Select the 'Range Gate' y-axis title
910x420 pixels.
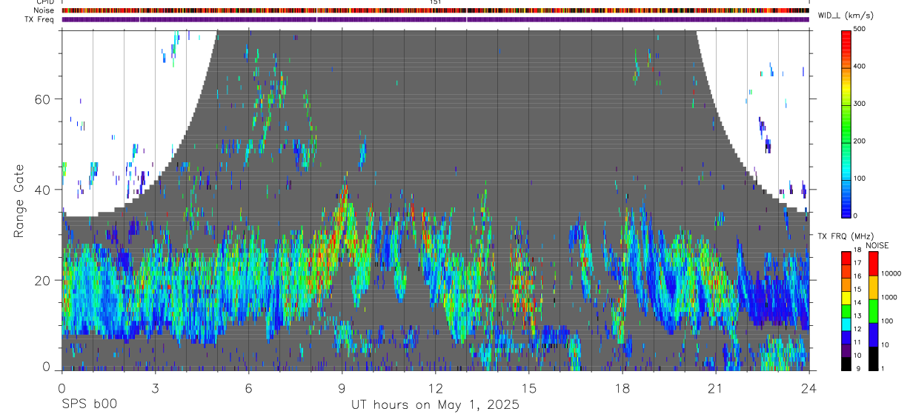tap(20, 201)
